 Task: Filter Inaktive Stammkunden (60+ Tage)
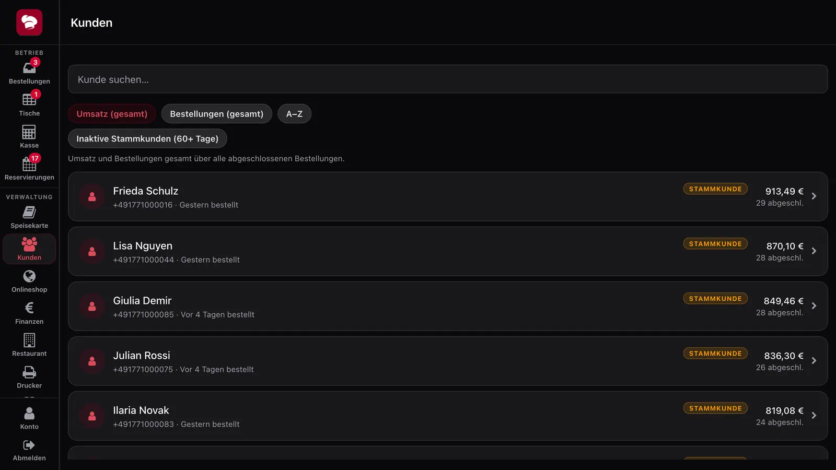pyautogui.click(x=147, y=138)
